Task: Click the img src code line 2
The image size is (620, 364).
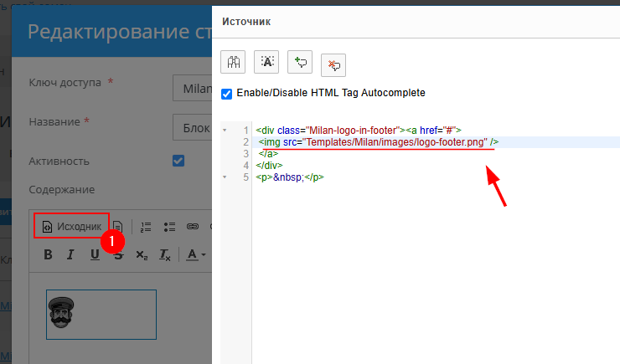Action: coord(379,142)
